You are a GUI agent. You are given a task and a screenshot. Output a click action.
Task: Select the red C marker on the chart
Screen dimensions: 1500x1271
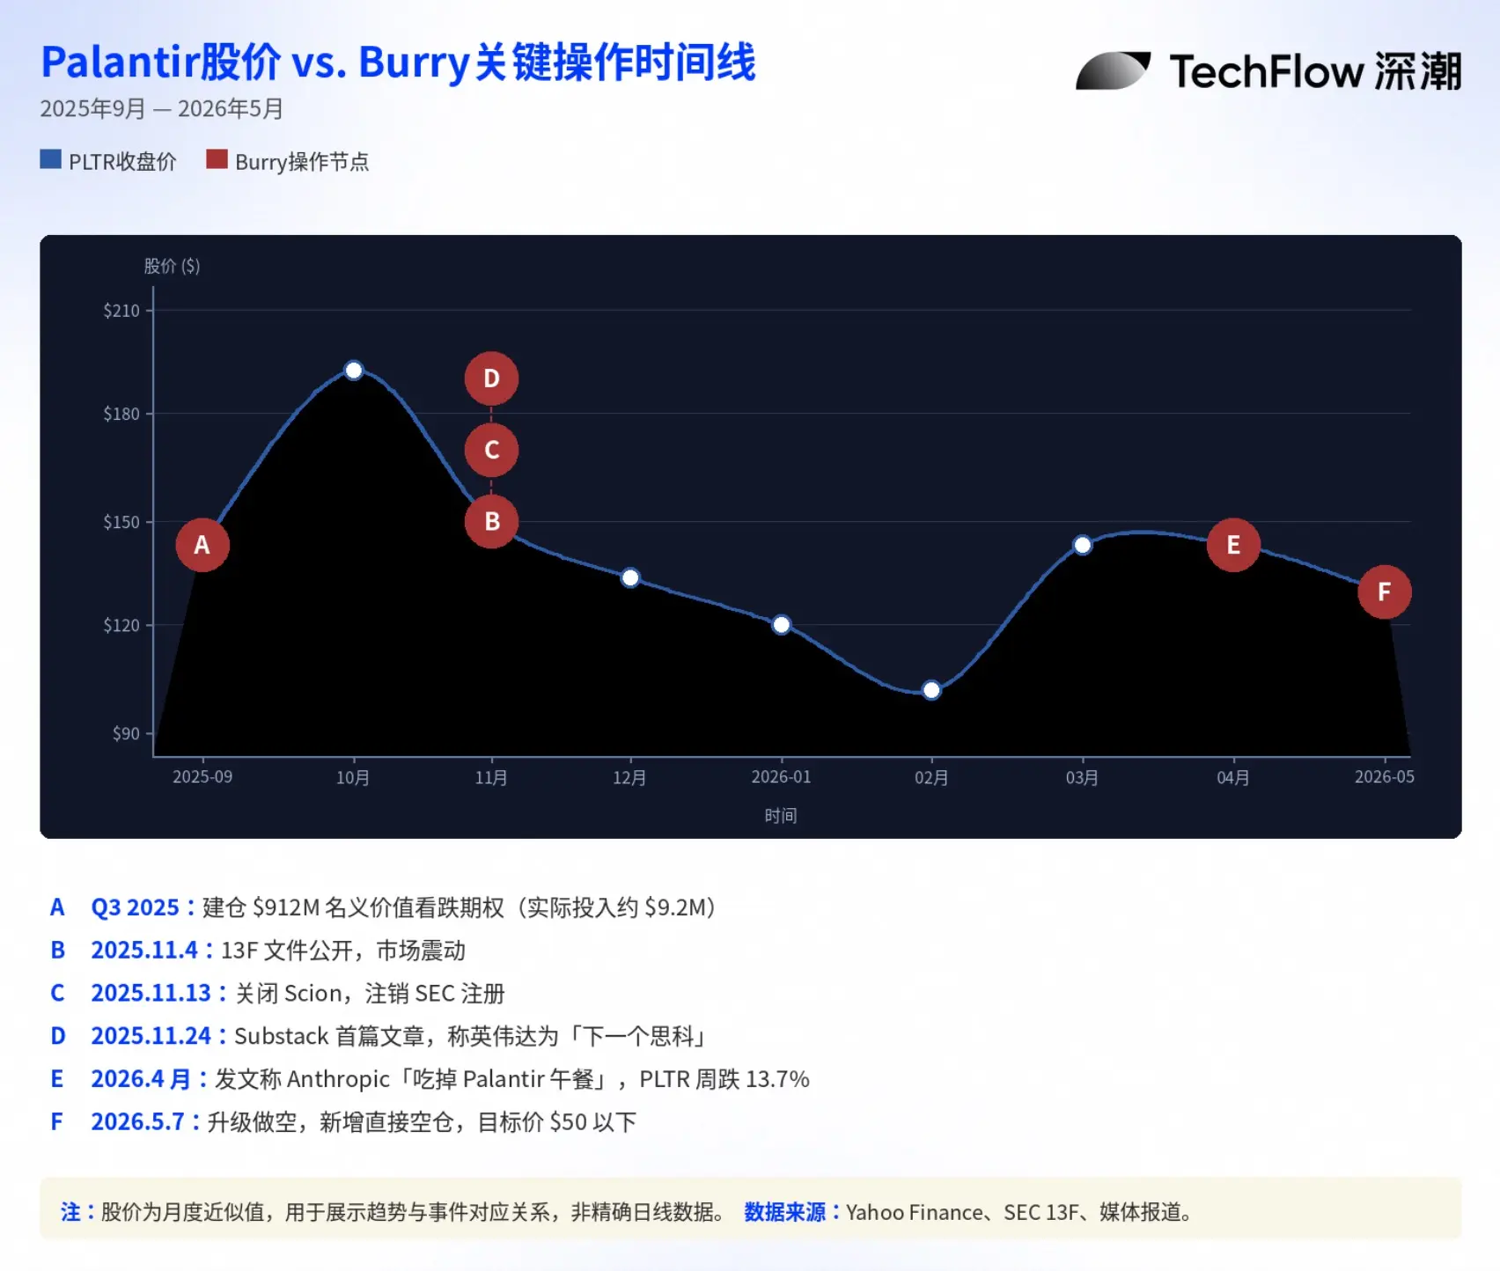tap(491, 450)
